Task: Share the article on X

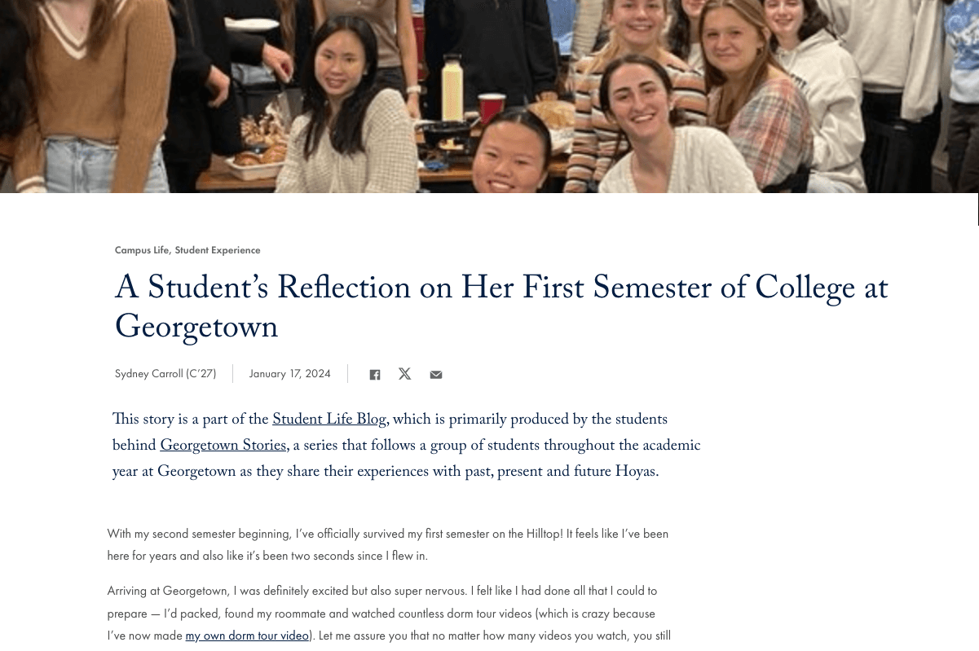Action: pyautogui.click(x=404, y=374)
